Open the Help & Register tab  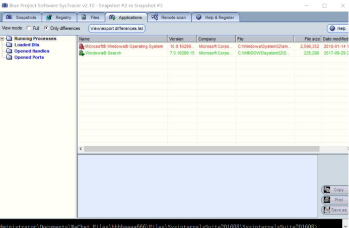coord(216,17)
